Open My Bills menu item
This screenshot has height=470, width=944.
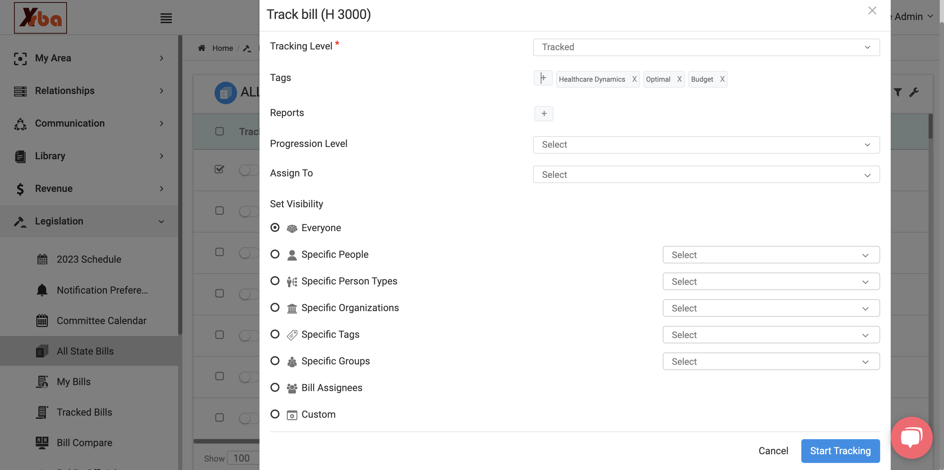[x=89, y=382]
